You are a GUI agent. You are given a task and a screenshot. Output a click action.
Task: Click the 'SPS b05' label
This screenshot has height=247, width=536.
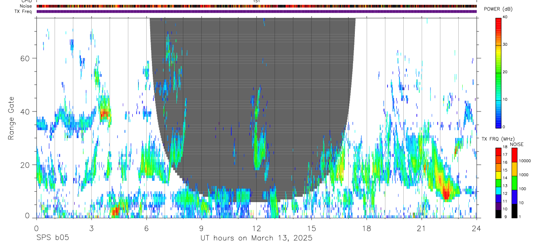coord(52,238)
